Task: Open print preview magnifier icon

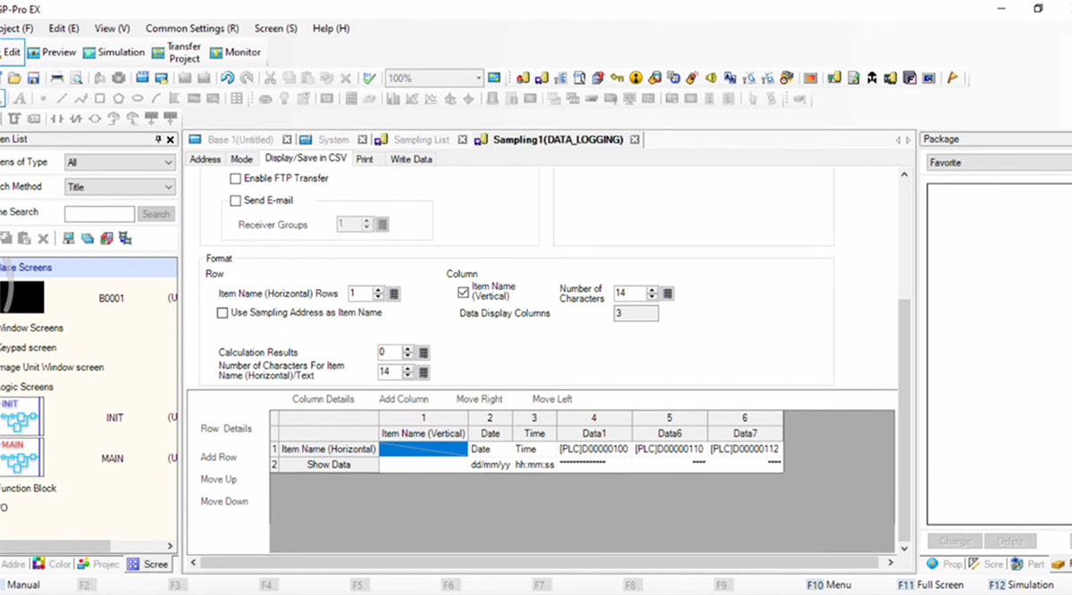Action: click(76, 79)
